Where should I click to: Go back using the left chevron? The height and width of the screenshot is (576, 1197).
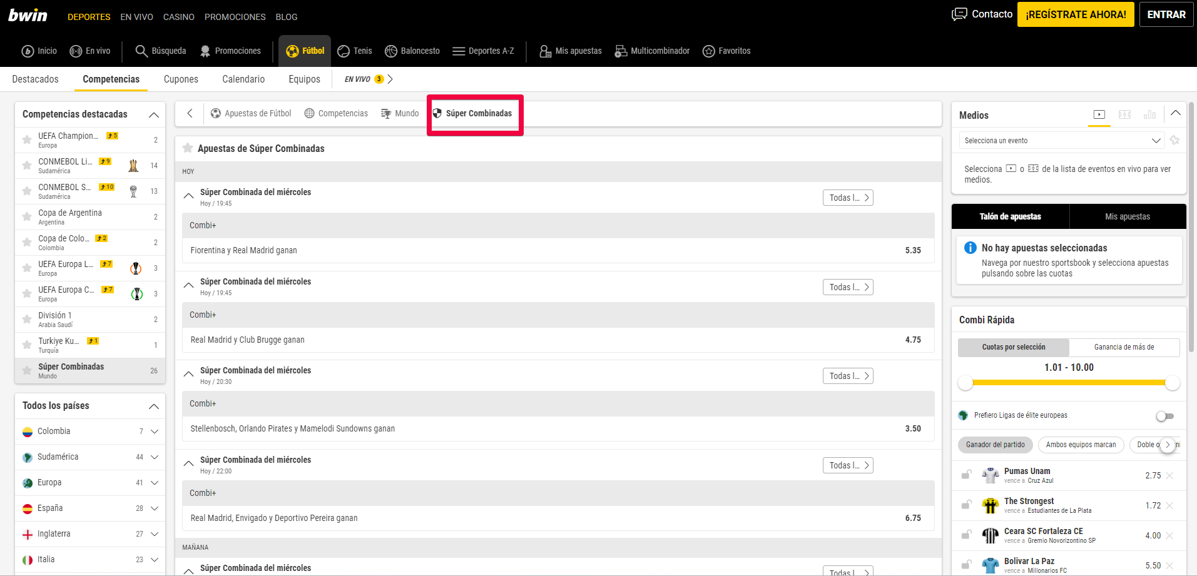point(190,113)
